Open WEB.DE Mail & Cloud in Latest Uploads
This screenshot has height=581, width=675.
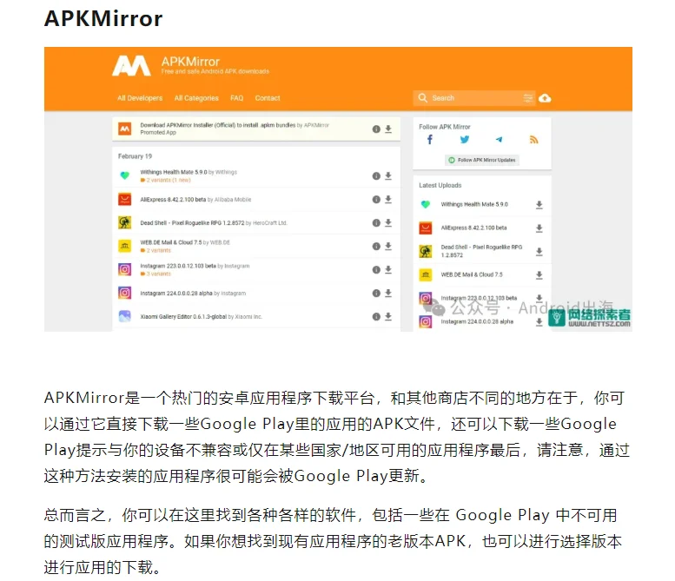[472, 274]
